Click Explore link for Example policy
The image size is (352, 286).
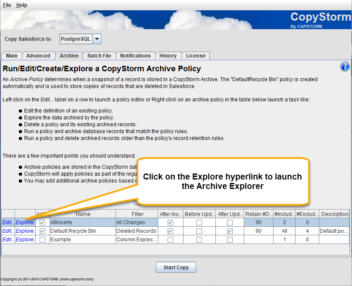point(25,240)
